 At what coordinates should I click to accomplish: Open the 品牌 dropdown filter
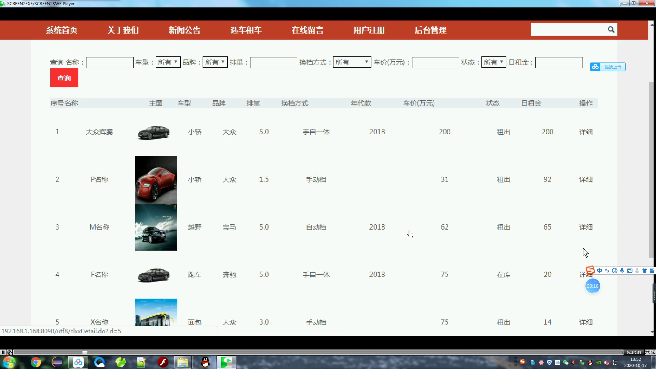(215, 62)
